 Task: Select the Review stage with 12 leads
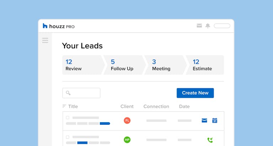[82, 65]
